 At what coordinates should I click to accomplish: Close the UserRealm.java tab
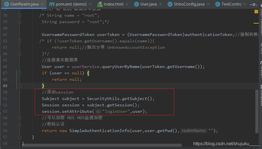42,4
